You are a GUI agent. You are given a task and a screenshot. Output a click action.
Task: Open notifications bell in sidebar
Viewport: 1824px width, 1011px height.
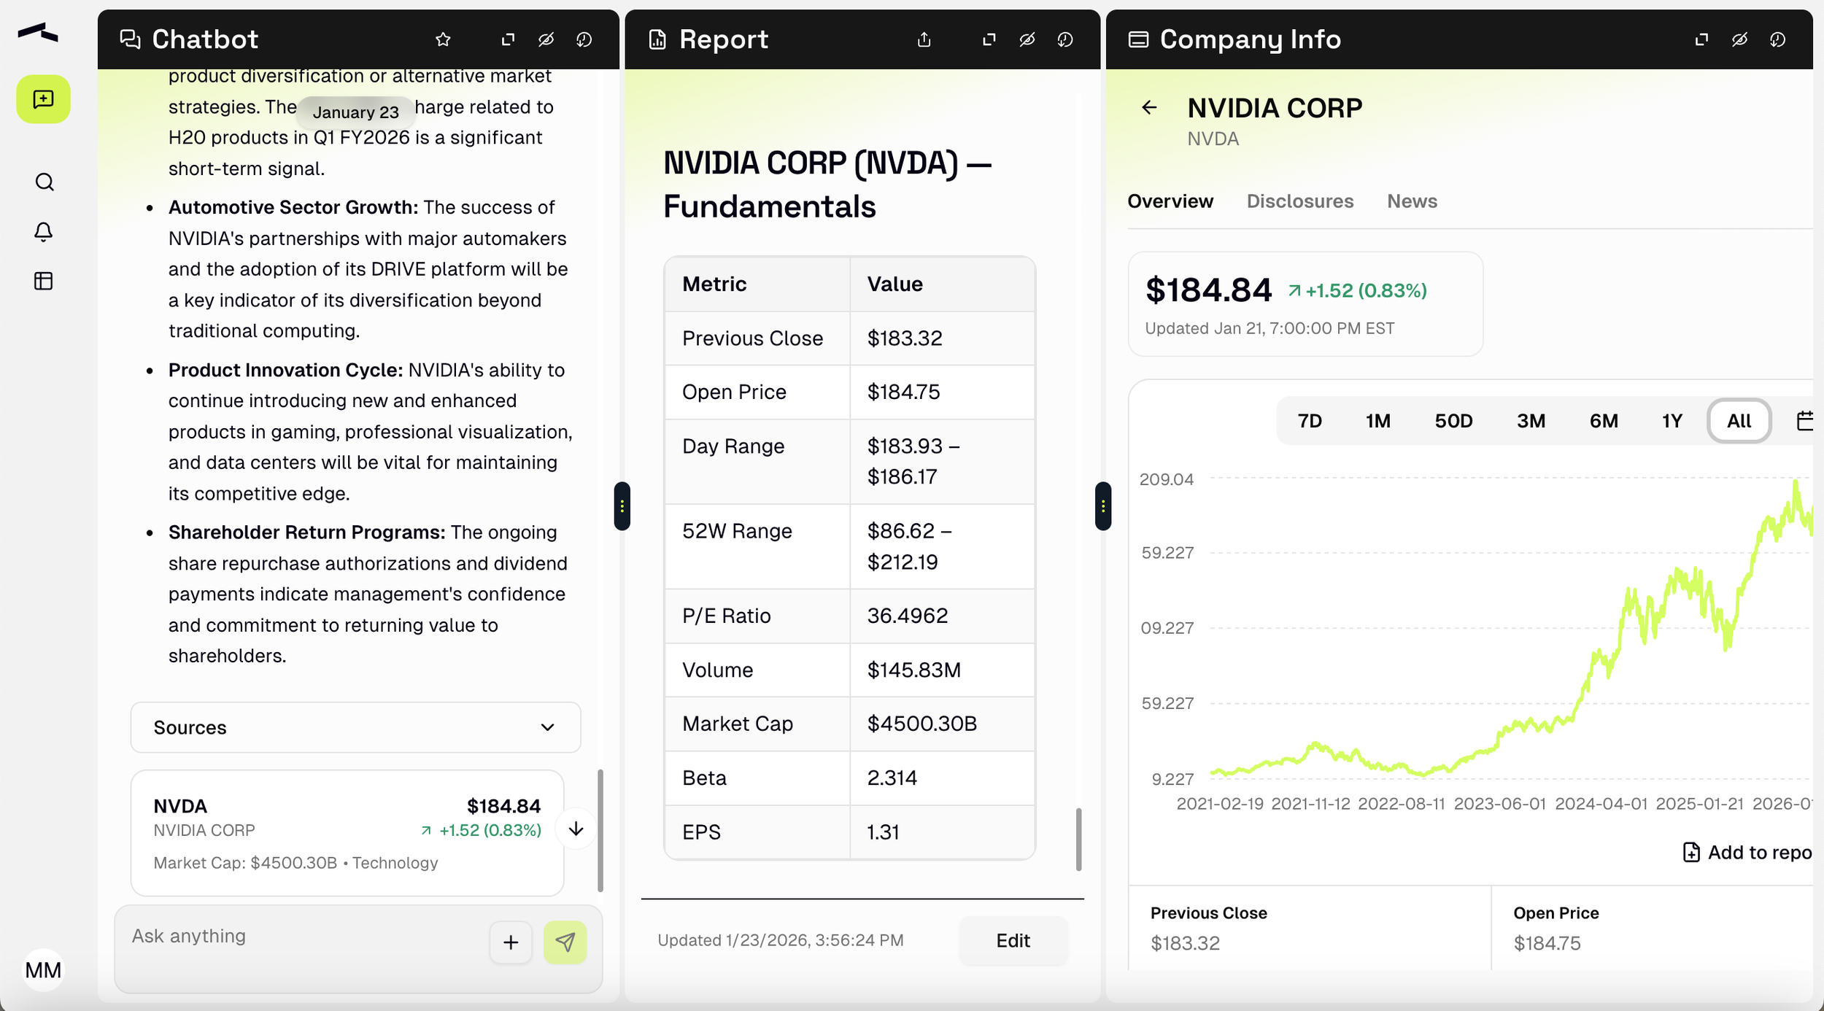coord(44,232)
